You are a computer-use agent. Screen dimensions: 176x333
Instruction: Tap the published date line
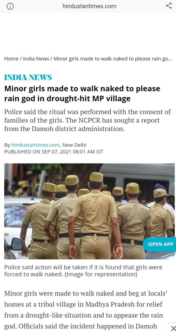tap(54, 152)
